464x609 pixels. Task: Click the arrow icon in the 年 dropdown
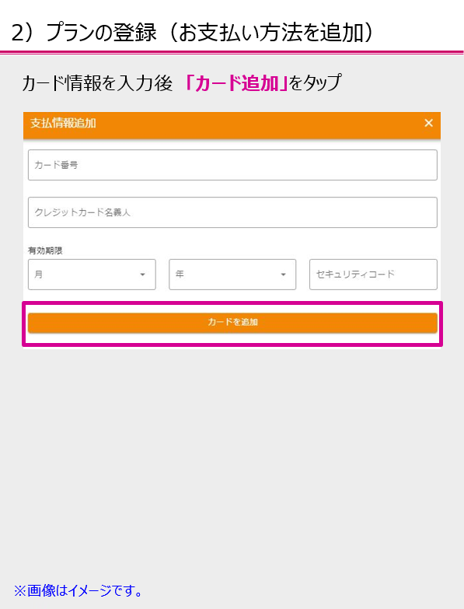283,275
